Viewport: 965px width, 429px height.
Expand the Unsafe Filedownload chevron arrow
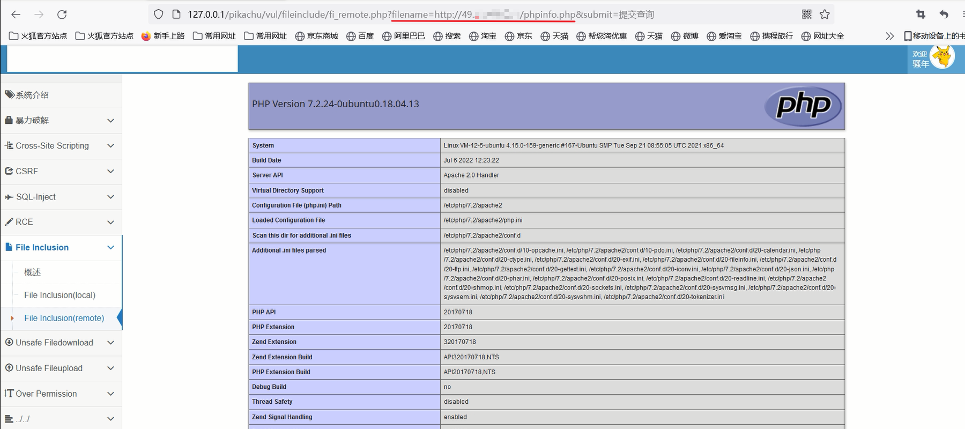[x=110, y=343]
